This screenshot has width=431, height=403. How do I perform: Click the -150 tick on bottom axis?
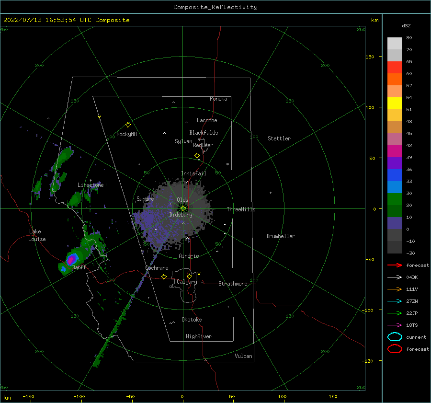point(28,396)
